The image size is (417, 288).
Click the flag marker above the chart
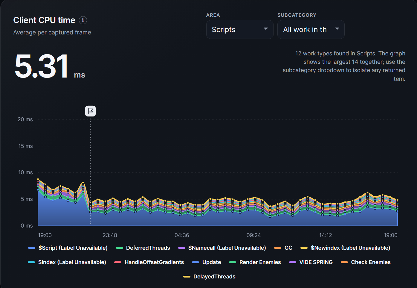(x=90, y=111)
